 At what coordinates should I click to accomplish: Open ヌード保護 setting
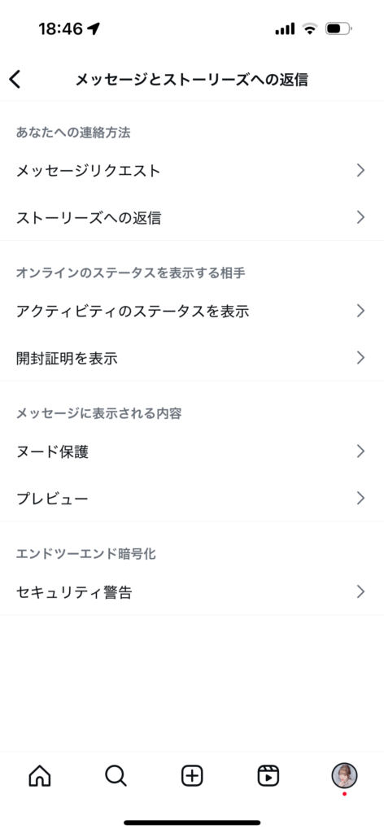point(192,451)
